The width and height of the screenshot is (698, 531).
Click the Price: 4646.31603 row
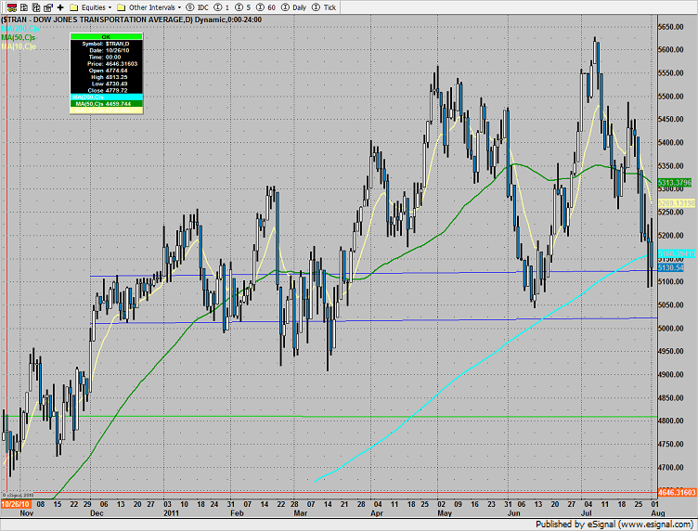pos(107,64)
